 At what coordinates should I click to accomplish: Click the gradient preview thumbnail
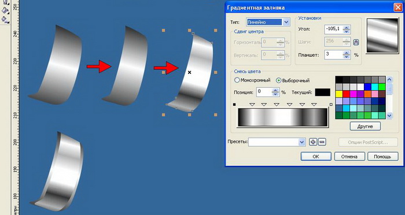click(x=382, y=35)
